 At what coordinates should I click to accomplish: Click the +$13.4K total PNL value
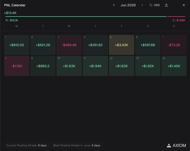pyautogui.click(x=10, y=13)
